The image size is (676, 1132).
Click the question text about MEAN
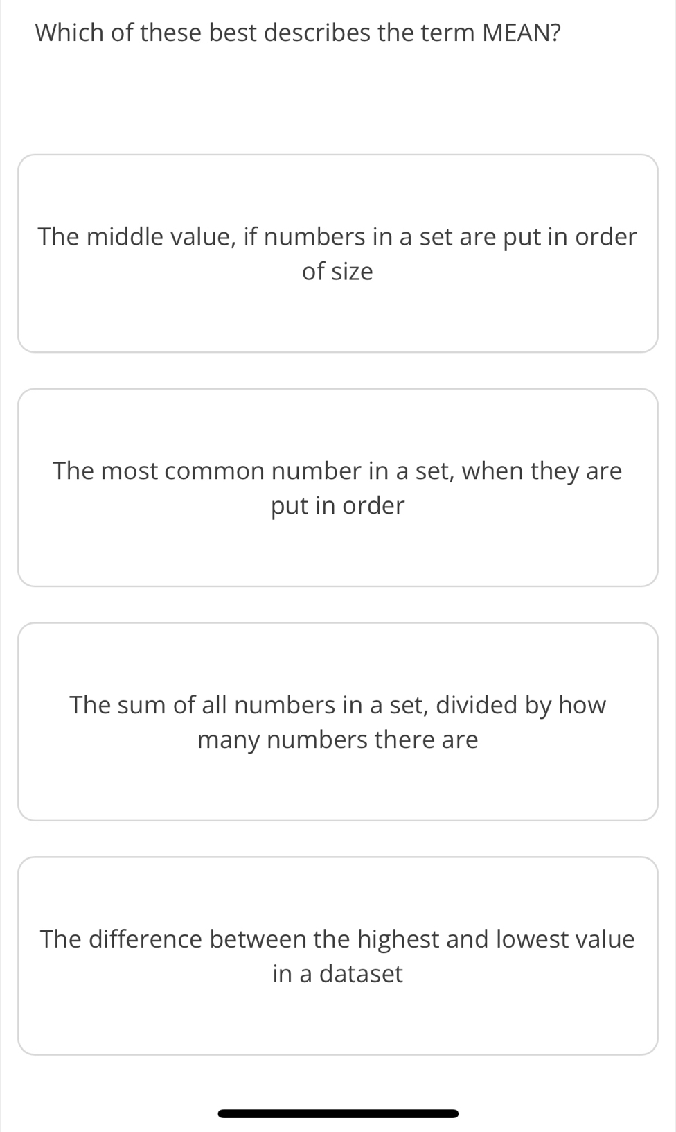(297, 32)
